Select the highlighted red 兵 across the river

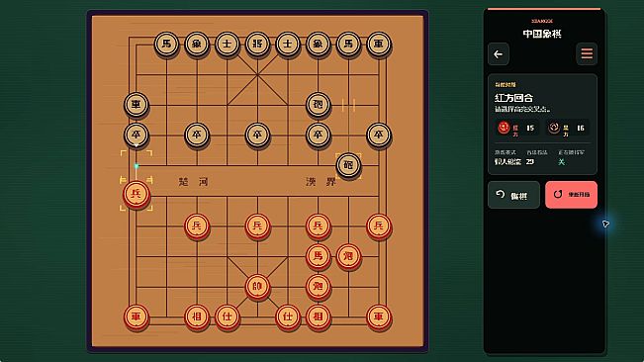(137, 194)
